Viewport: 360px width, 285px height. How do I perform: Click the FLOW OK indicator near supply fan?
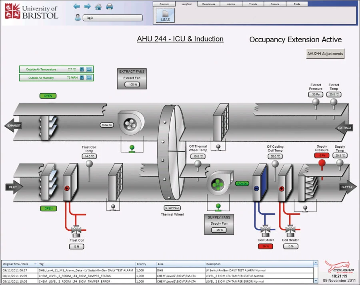[x=242, y=184]
